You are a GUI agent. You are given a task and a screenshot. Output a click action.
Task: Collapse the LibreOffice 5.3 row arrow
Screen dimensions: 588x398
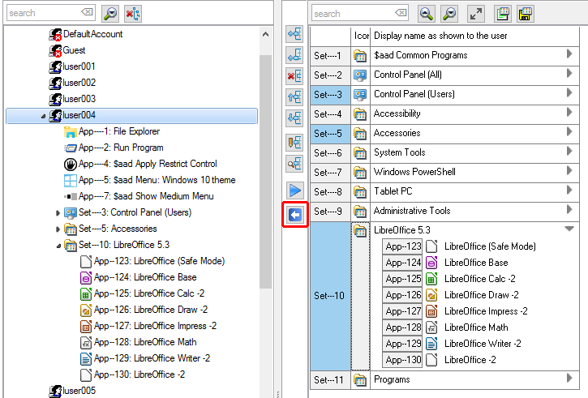(x=569, y=230)
